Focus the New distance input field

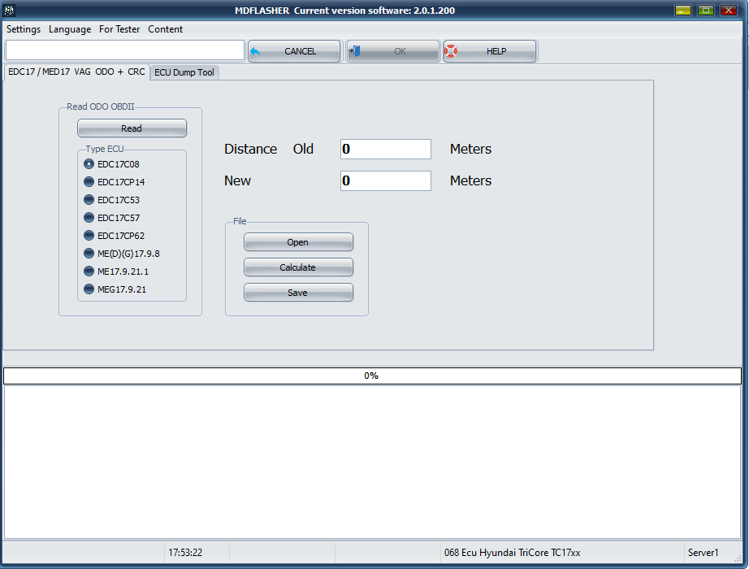click(x=385, y=180)
